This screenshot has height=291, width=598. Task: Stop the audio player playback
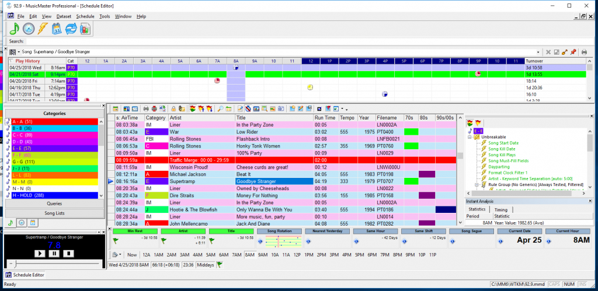[x=68, y=254]
